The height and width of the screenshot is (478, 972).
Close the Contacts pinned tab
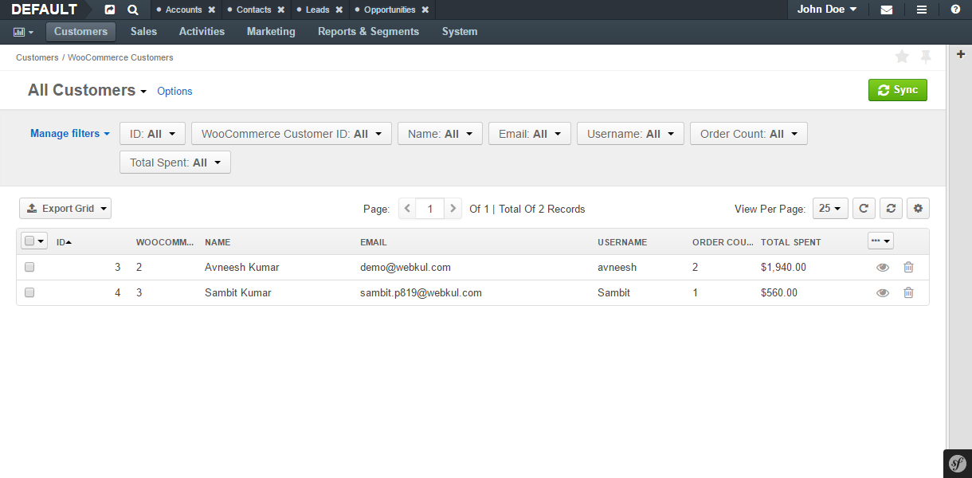pos(280,10)
